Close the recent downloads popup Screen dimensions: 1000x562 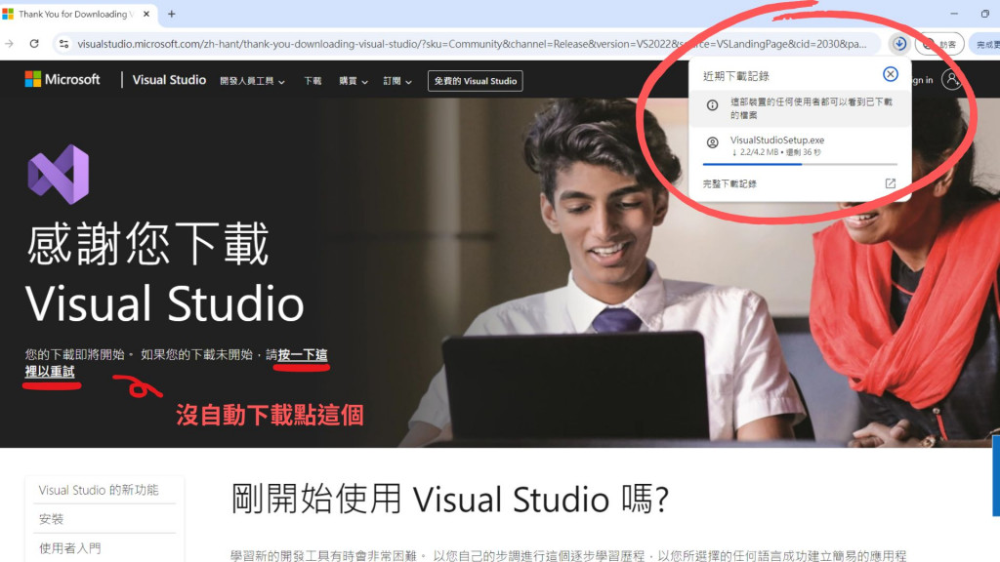891,74
